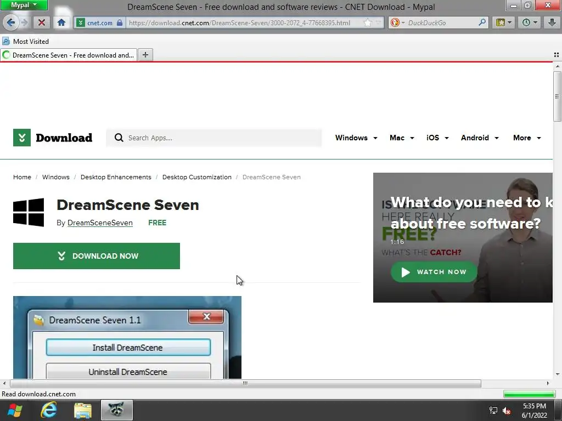Image resolution: width=562 pixels, height=421 pixels.
Task: Click Uninstall DreamScene in the screenshot
Action: pos(128,372)
